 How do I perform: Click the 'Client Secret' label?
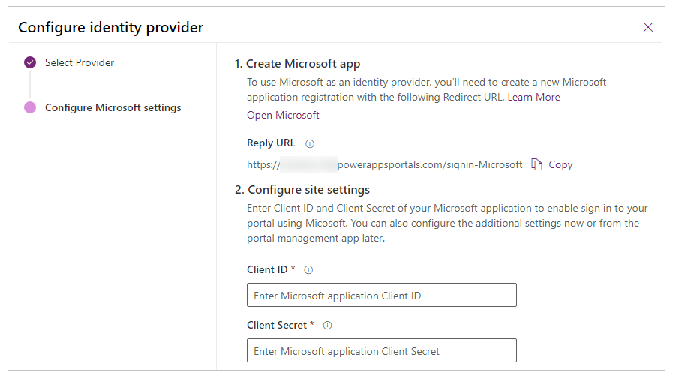(x=276, y=326)
